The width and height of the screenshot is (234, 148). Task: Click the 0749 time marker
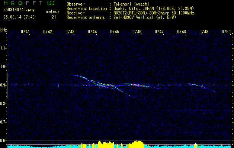[x=204, y=31]
